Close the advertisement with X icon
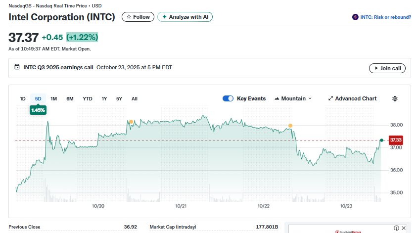Image resolution: width=419 pixels, height=233 pixels. click(404, 228)
